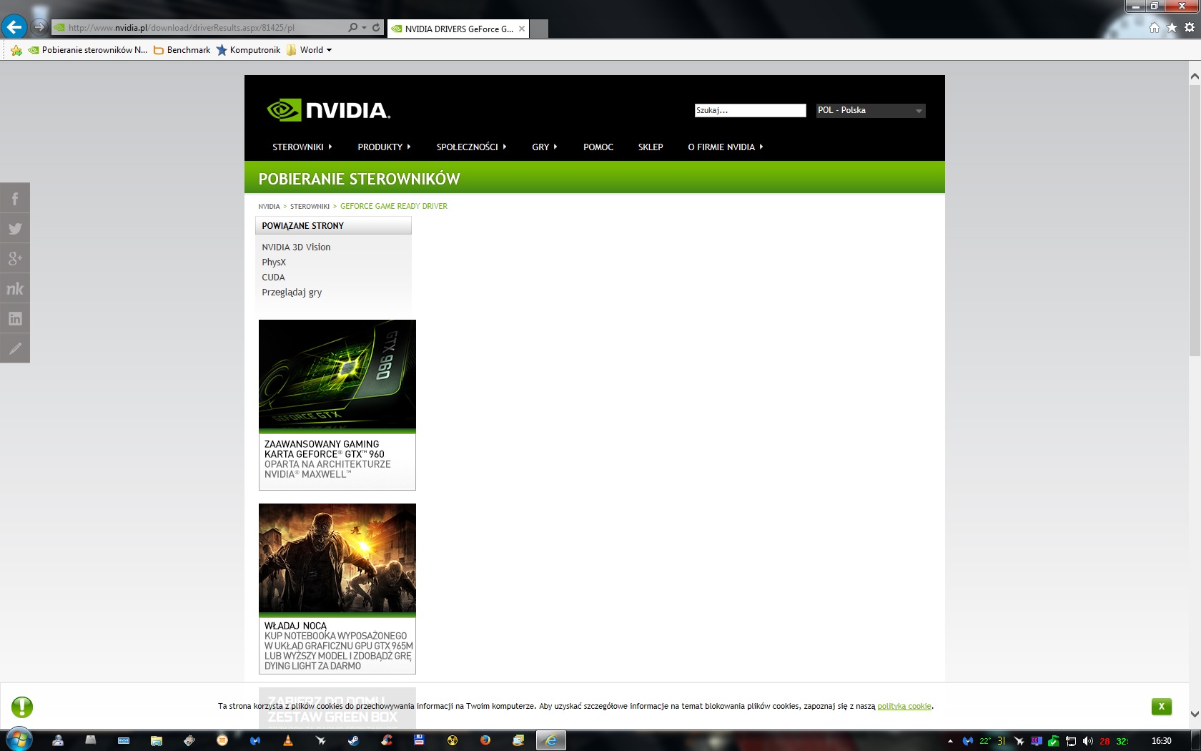Open Favorites star icon in browser toolbar
1201x751 pixels.
click(x=1172, y=27)
